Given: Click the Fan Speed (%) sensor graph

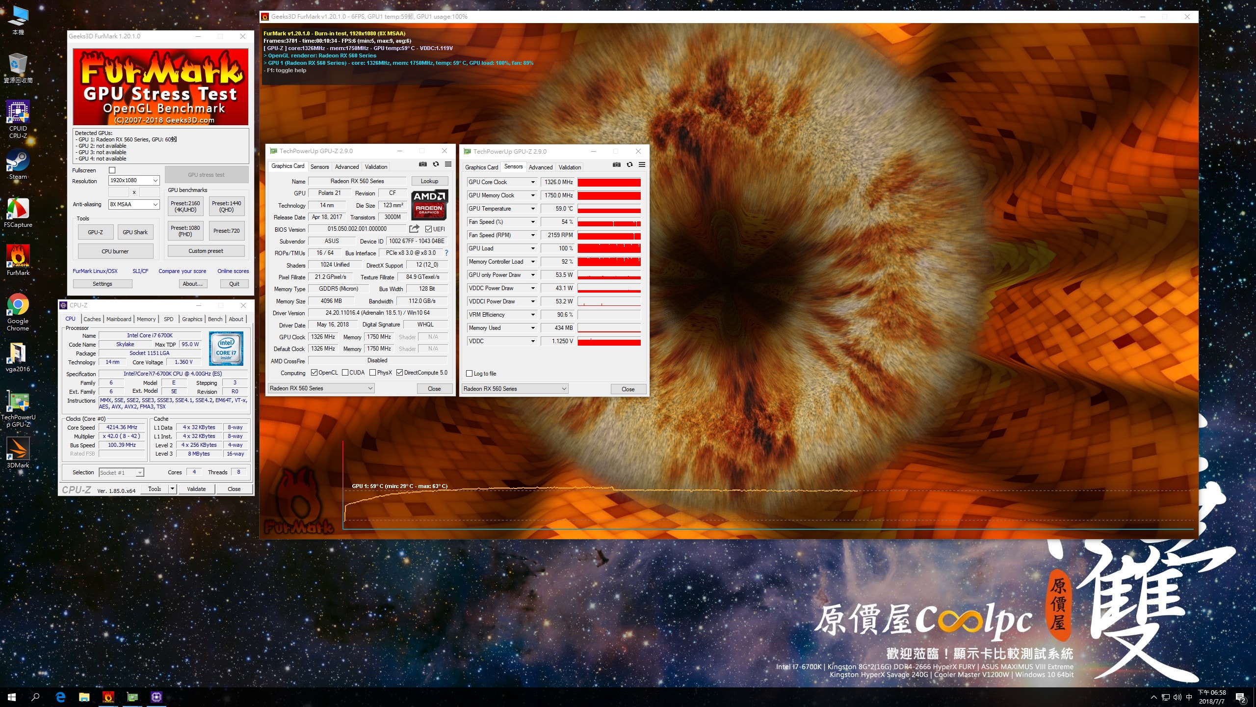Looking at the screenshot, I should pos(609,222).
